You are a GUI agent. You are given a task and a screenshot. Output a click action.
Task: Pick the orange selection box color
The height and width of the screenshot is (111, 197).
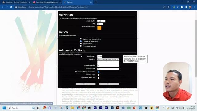tap(99, 28)
